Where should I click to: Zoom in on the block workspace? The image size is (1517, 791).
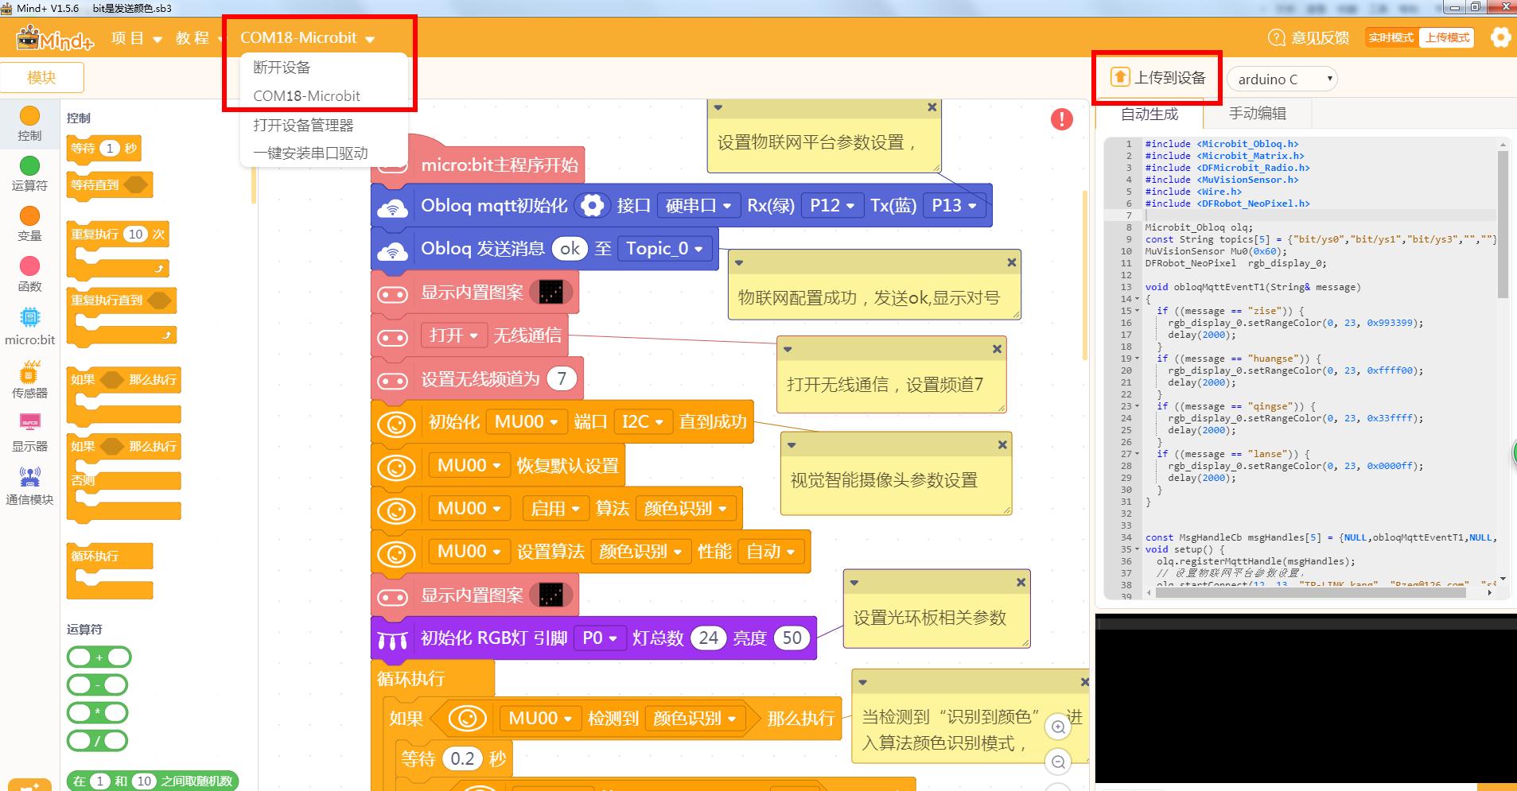1058,727
